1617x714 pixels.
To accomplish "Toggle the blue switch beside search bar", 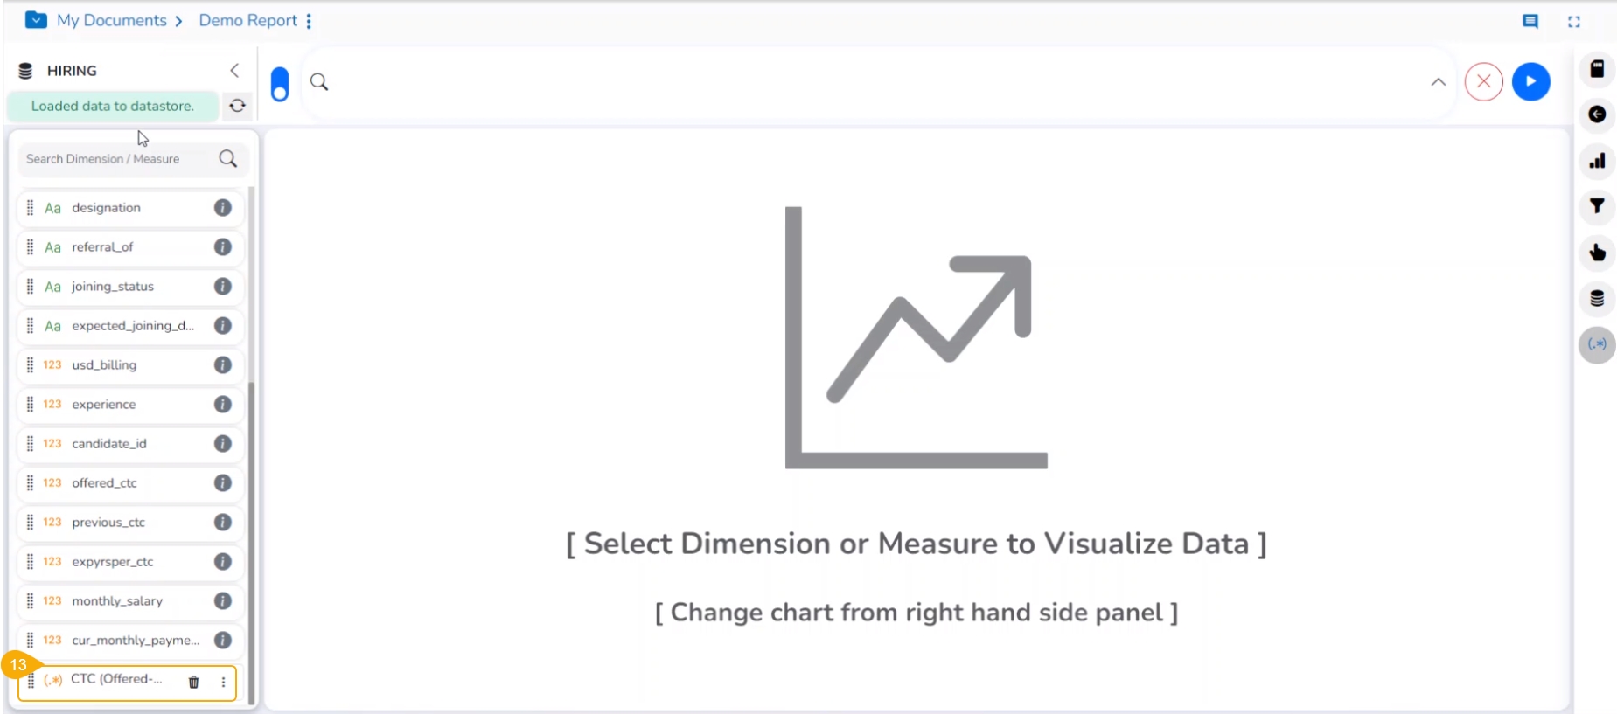I will coord(280,84).
